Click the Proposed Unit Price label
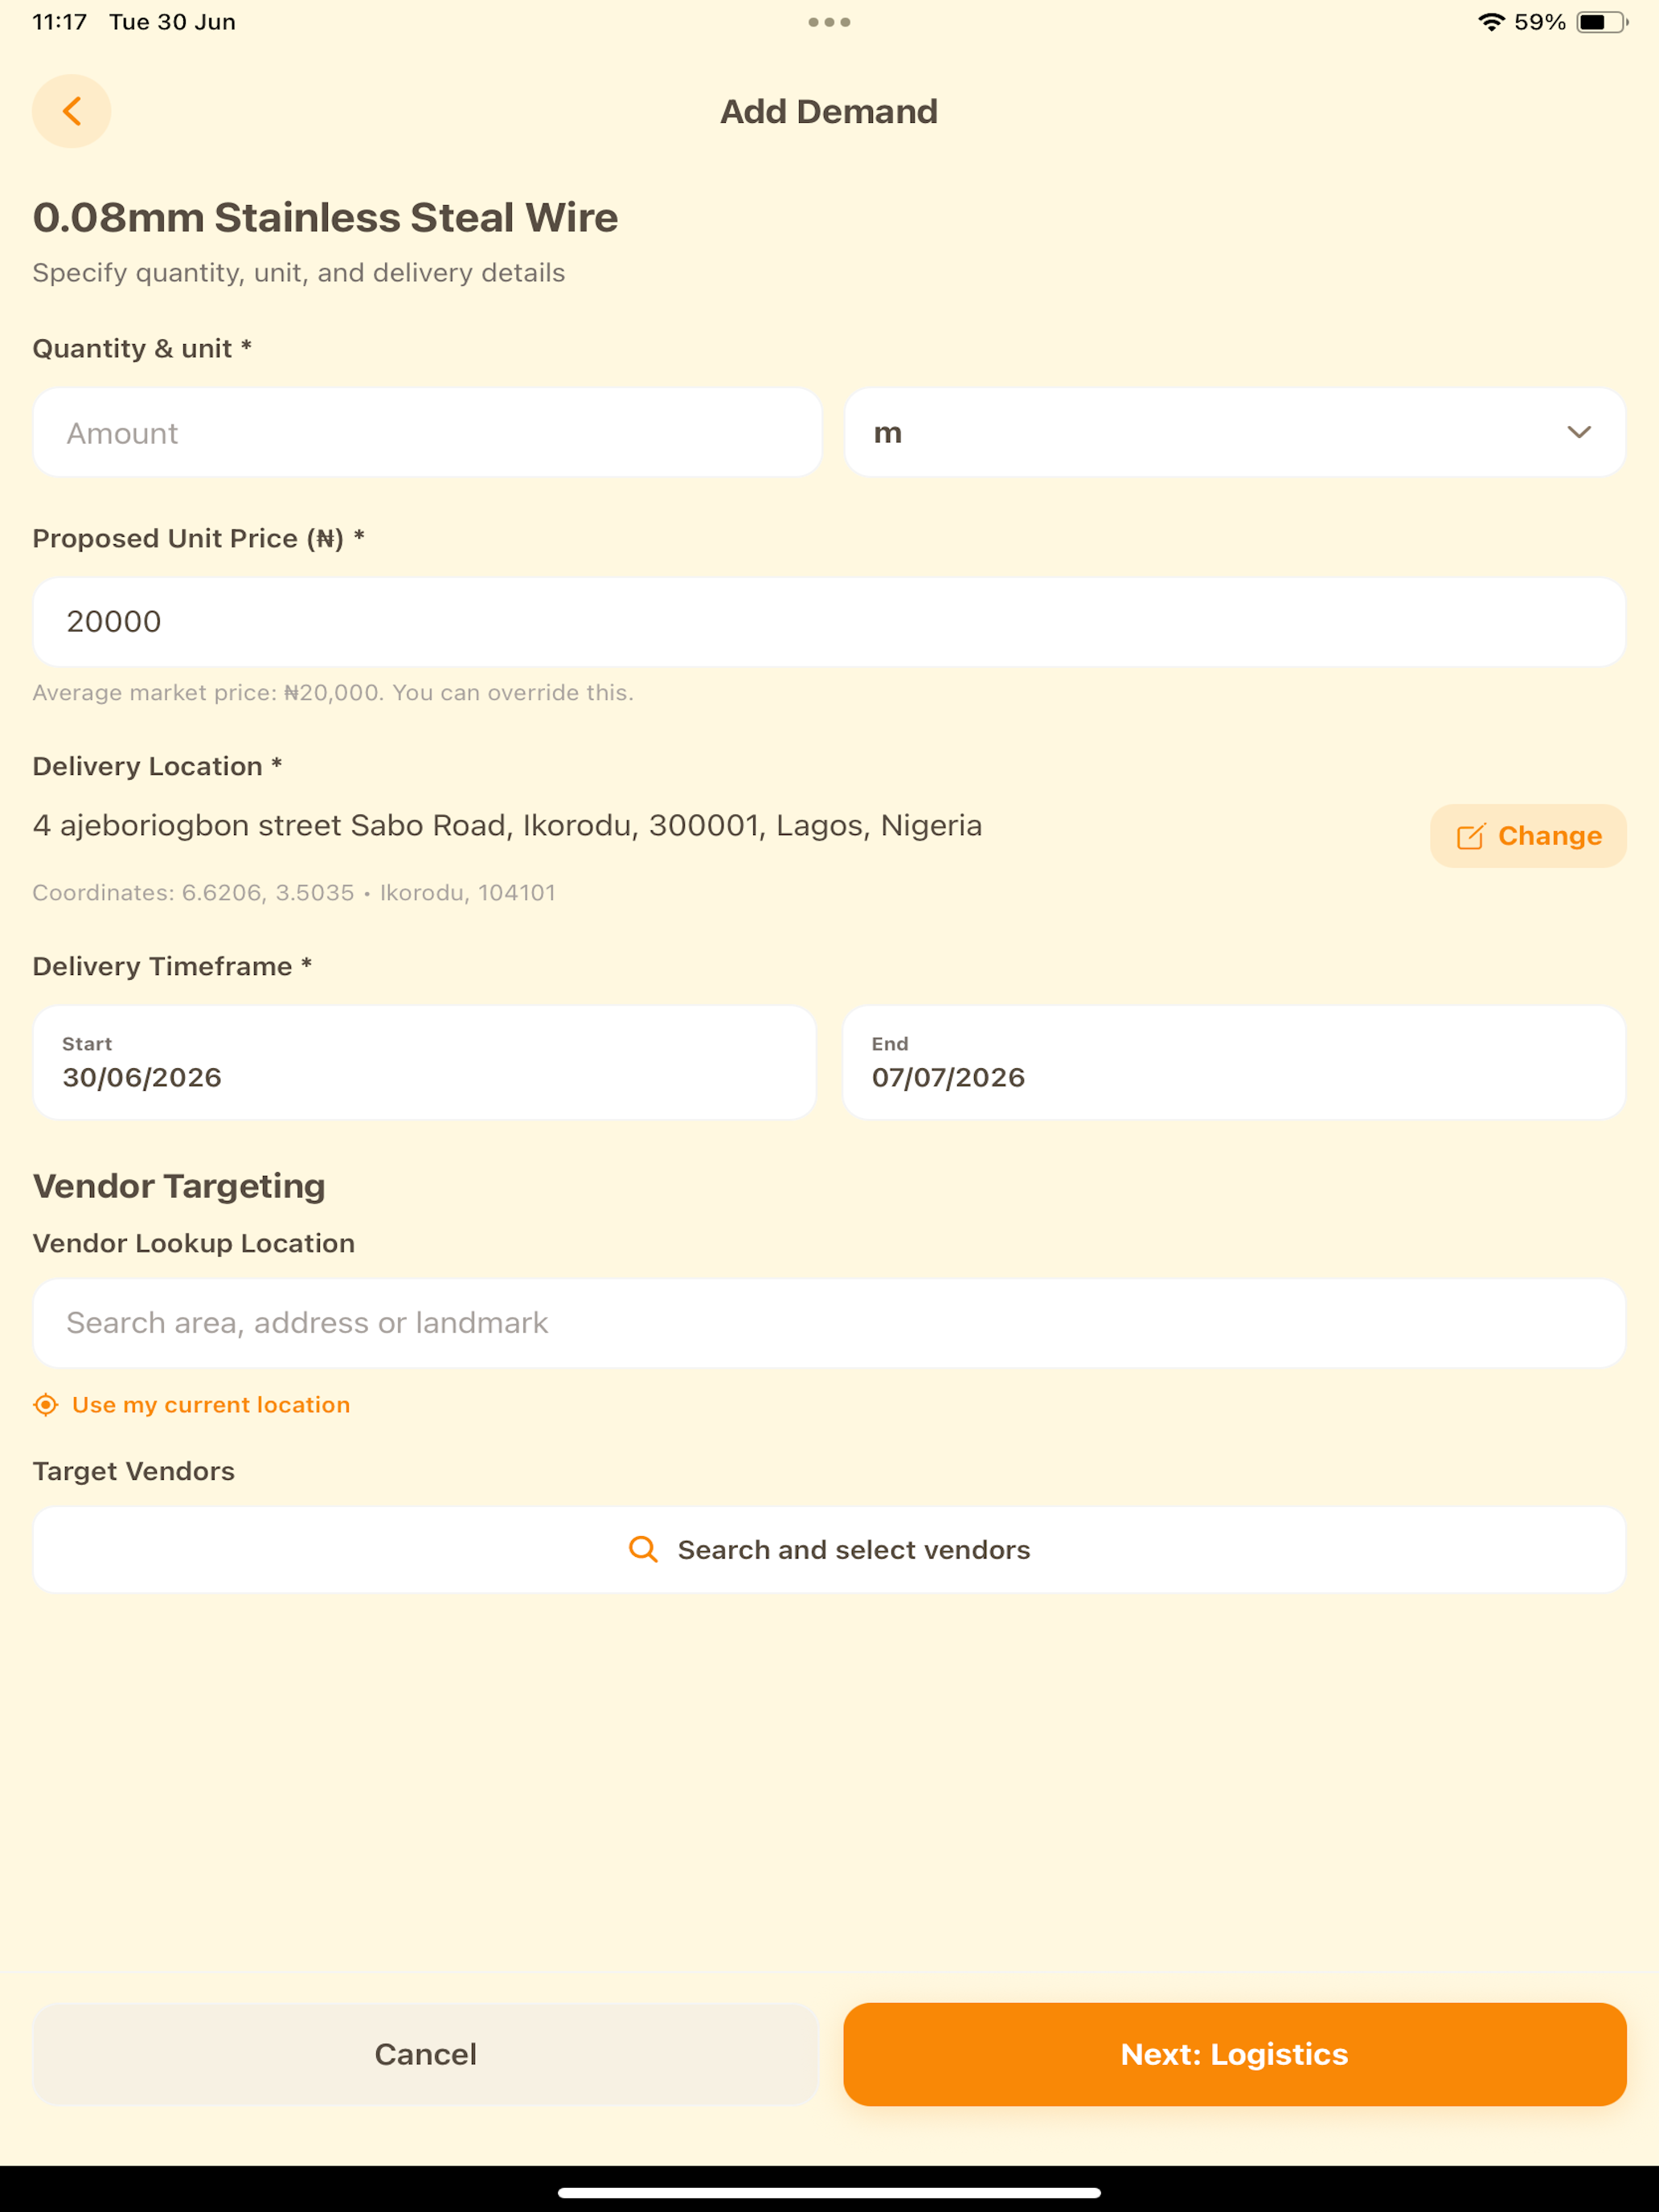The width and height of the screenshot is (1659, 2212). click(198, 538)
